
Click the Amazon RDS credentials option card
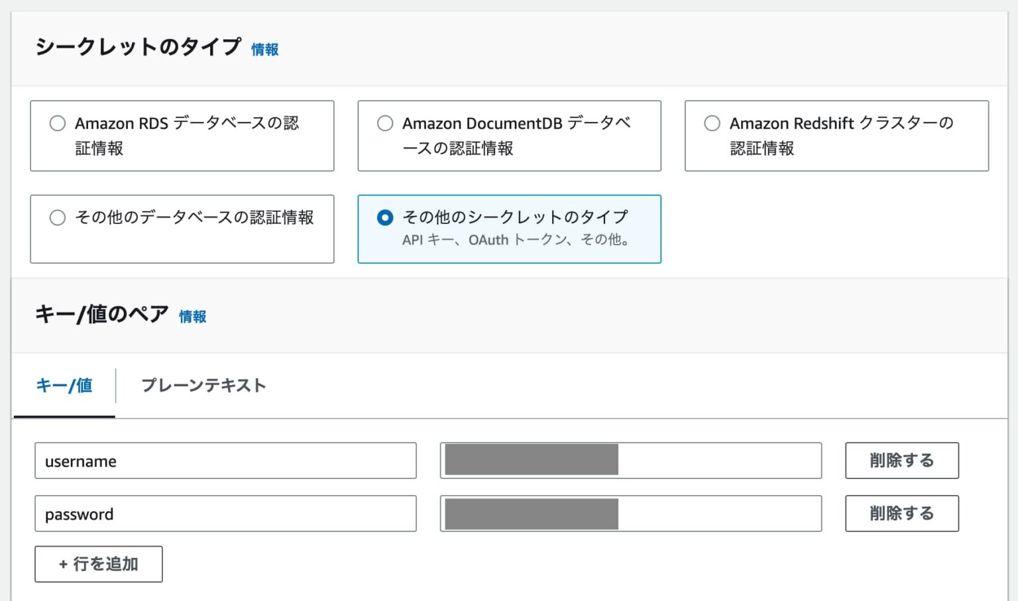(182, 136)
